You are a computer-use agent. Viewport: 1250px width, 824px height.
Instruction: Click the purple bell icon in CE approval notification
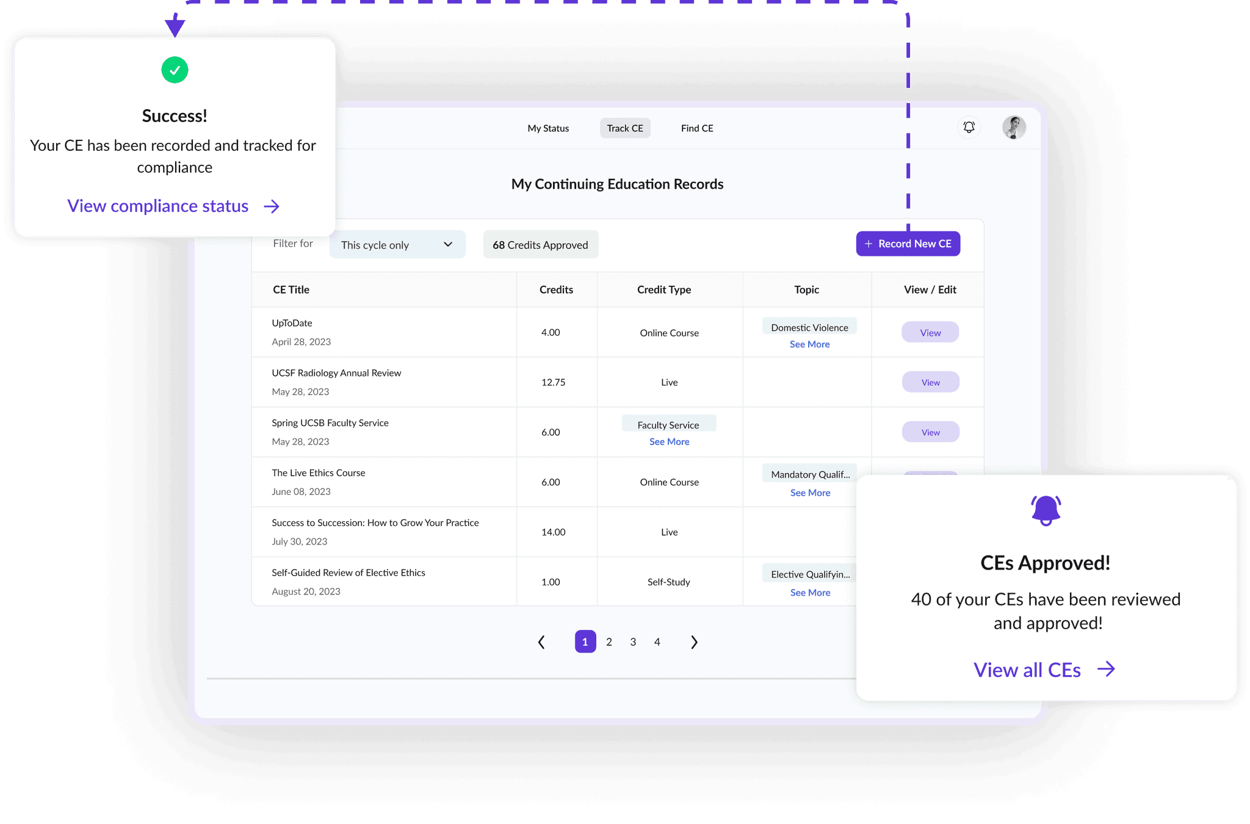1045,511
